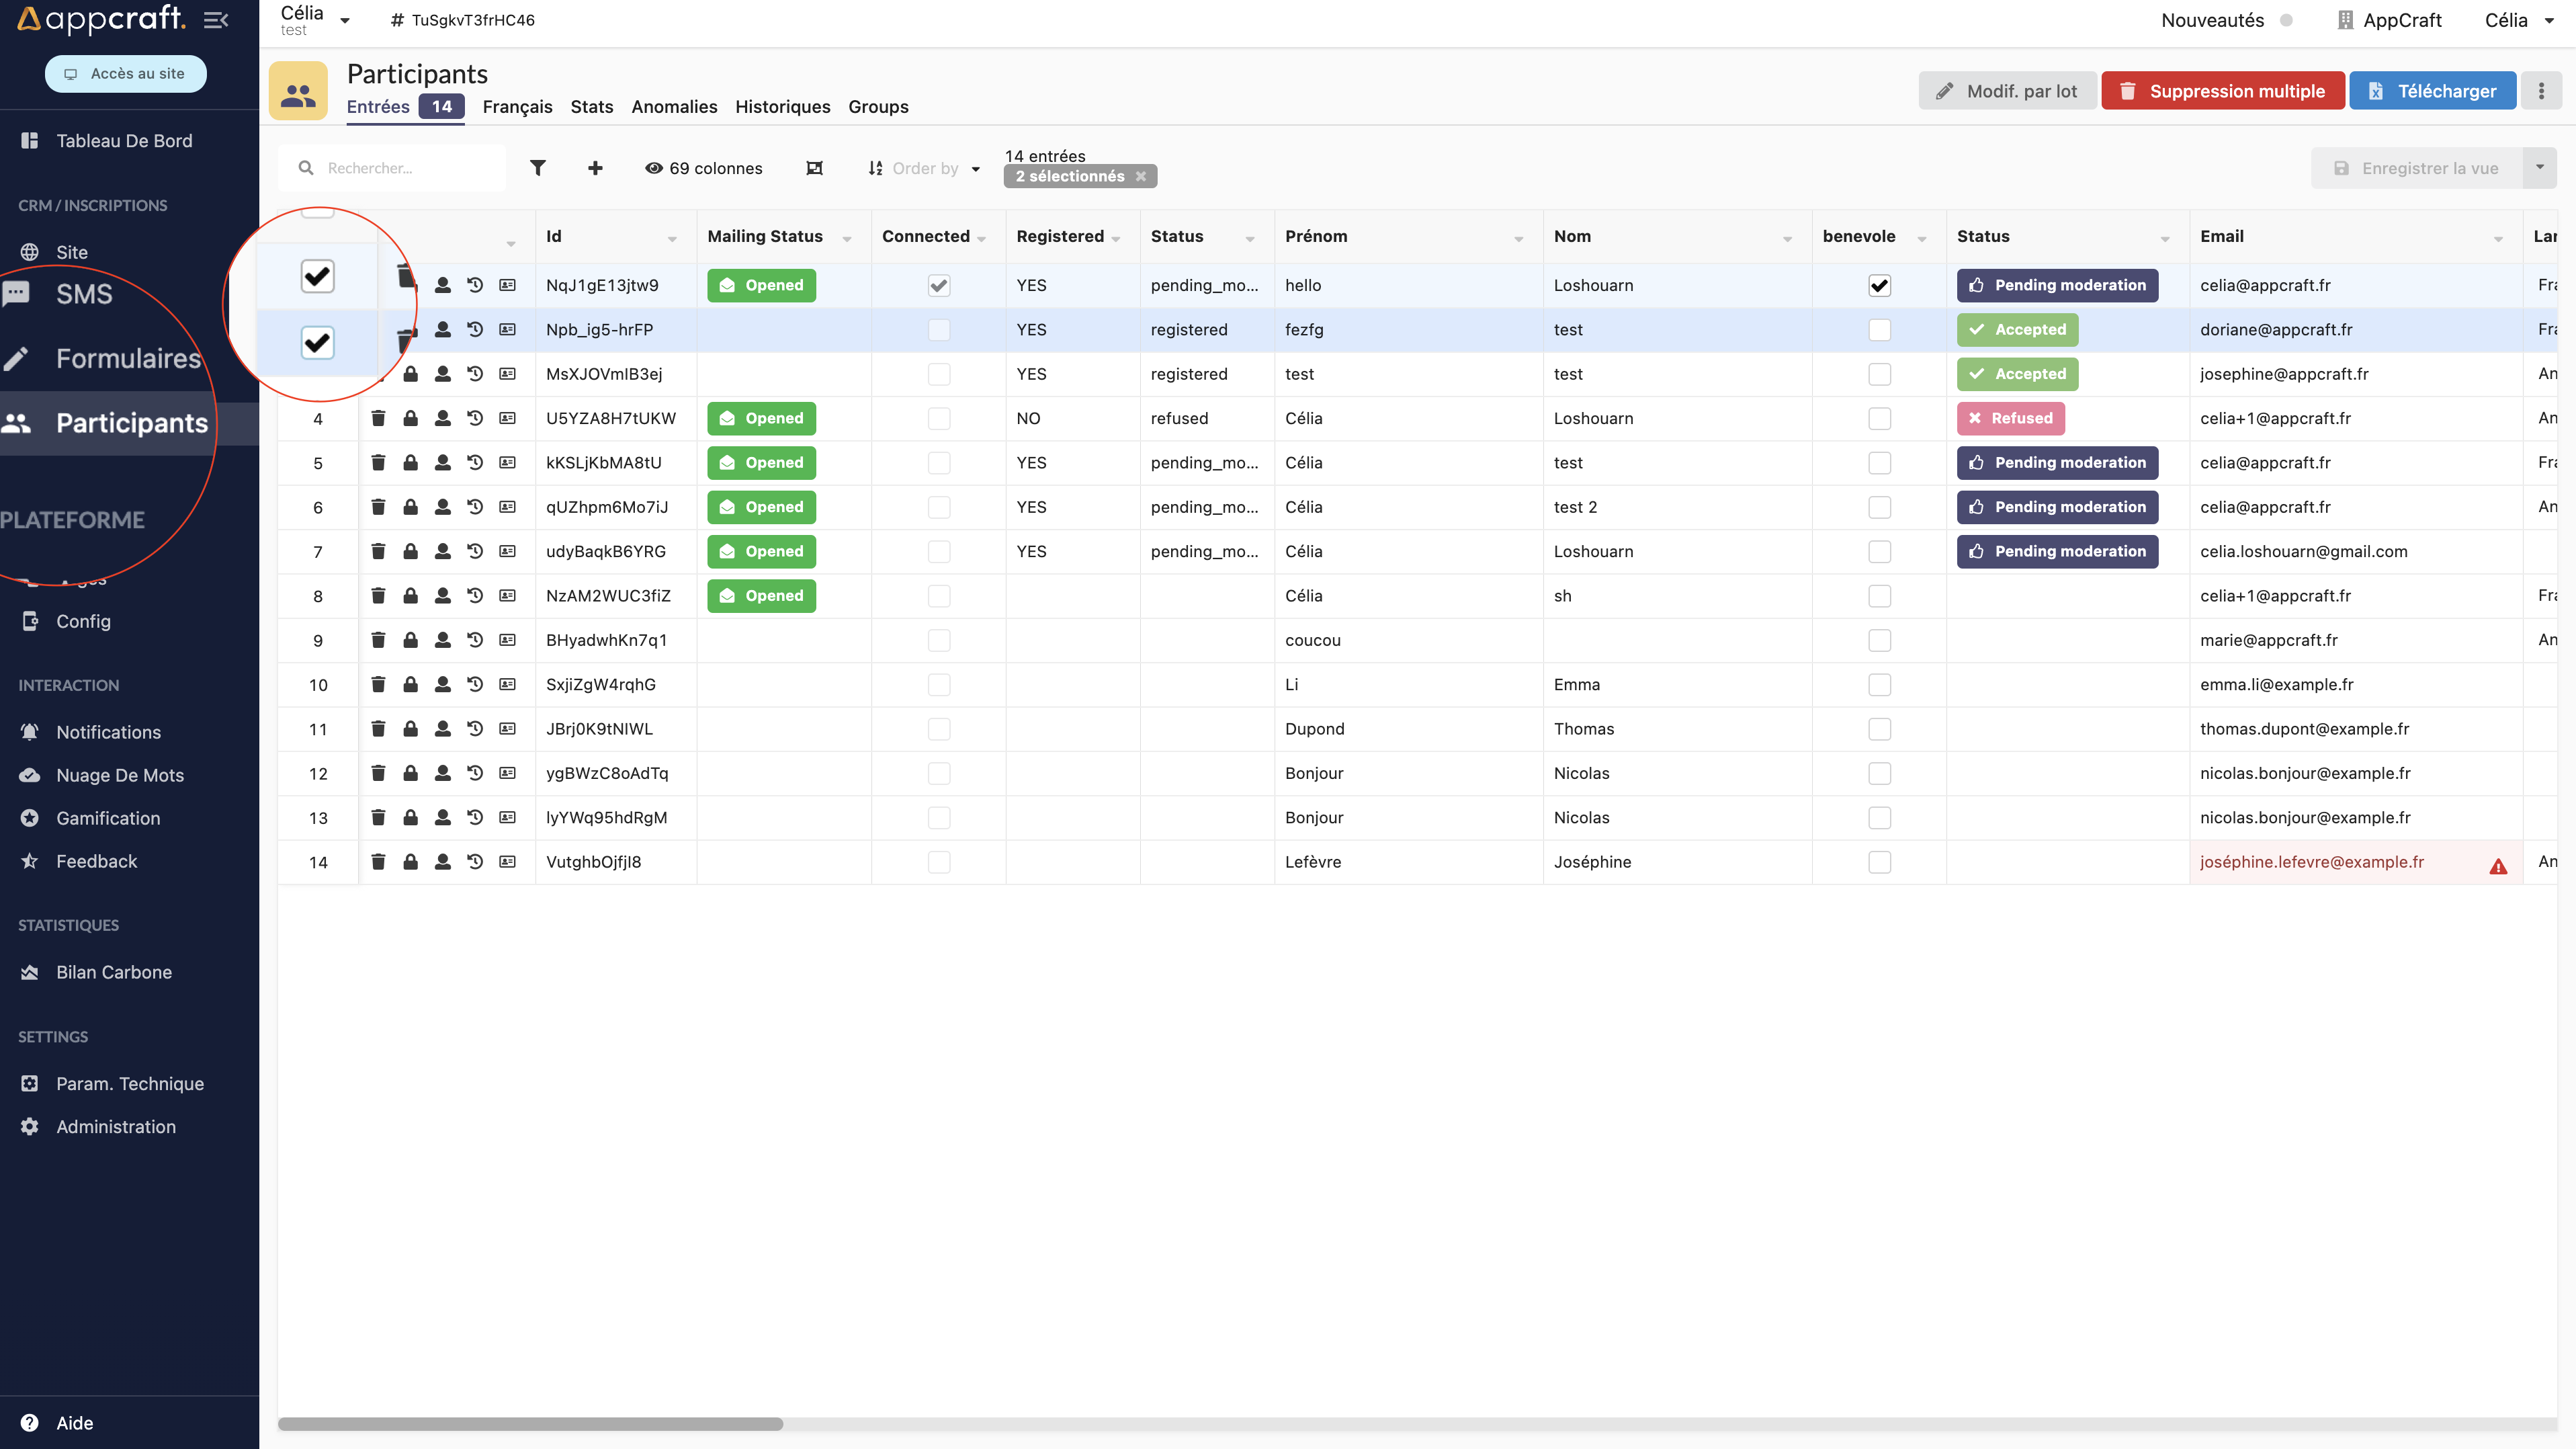This screenshot has height=1449, width=2576.
Task: Click the horizontal scrollbar at the bottom
Action: pyautogui.click(x=530, y=1423)
